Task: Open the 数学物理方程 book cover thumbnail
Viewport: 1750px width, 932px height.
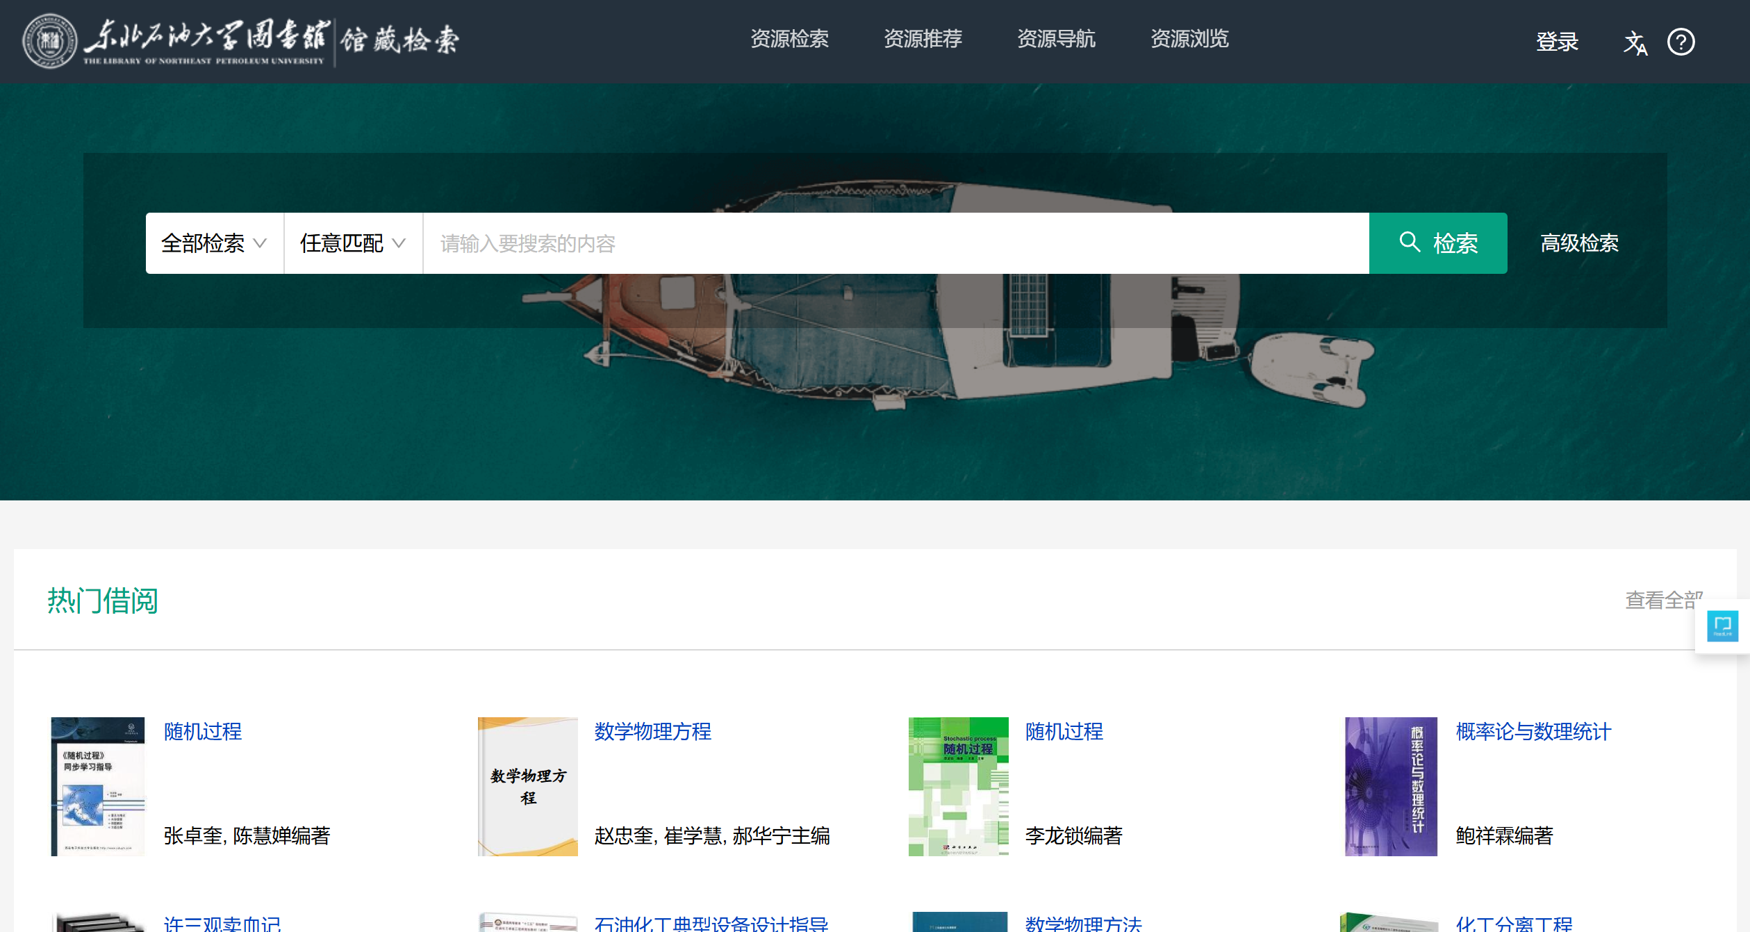Action: [x=527, y=786]
